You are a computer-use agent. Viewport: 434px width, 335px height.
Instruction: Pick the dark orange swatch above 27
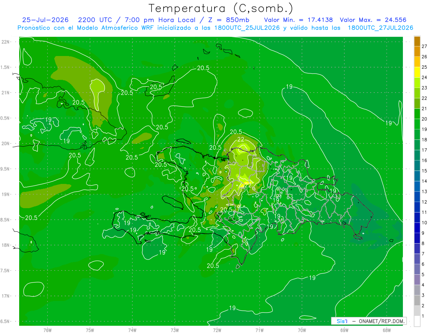click(x=417, y=41)
